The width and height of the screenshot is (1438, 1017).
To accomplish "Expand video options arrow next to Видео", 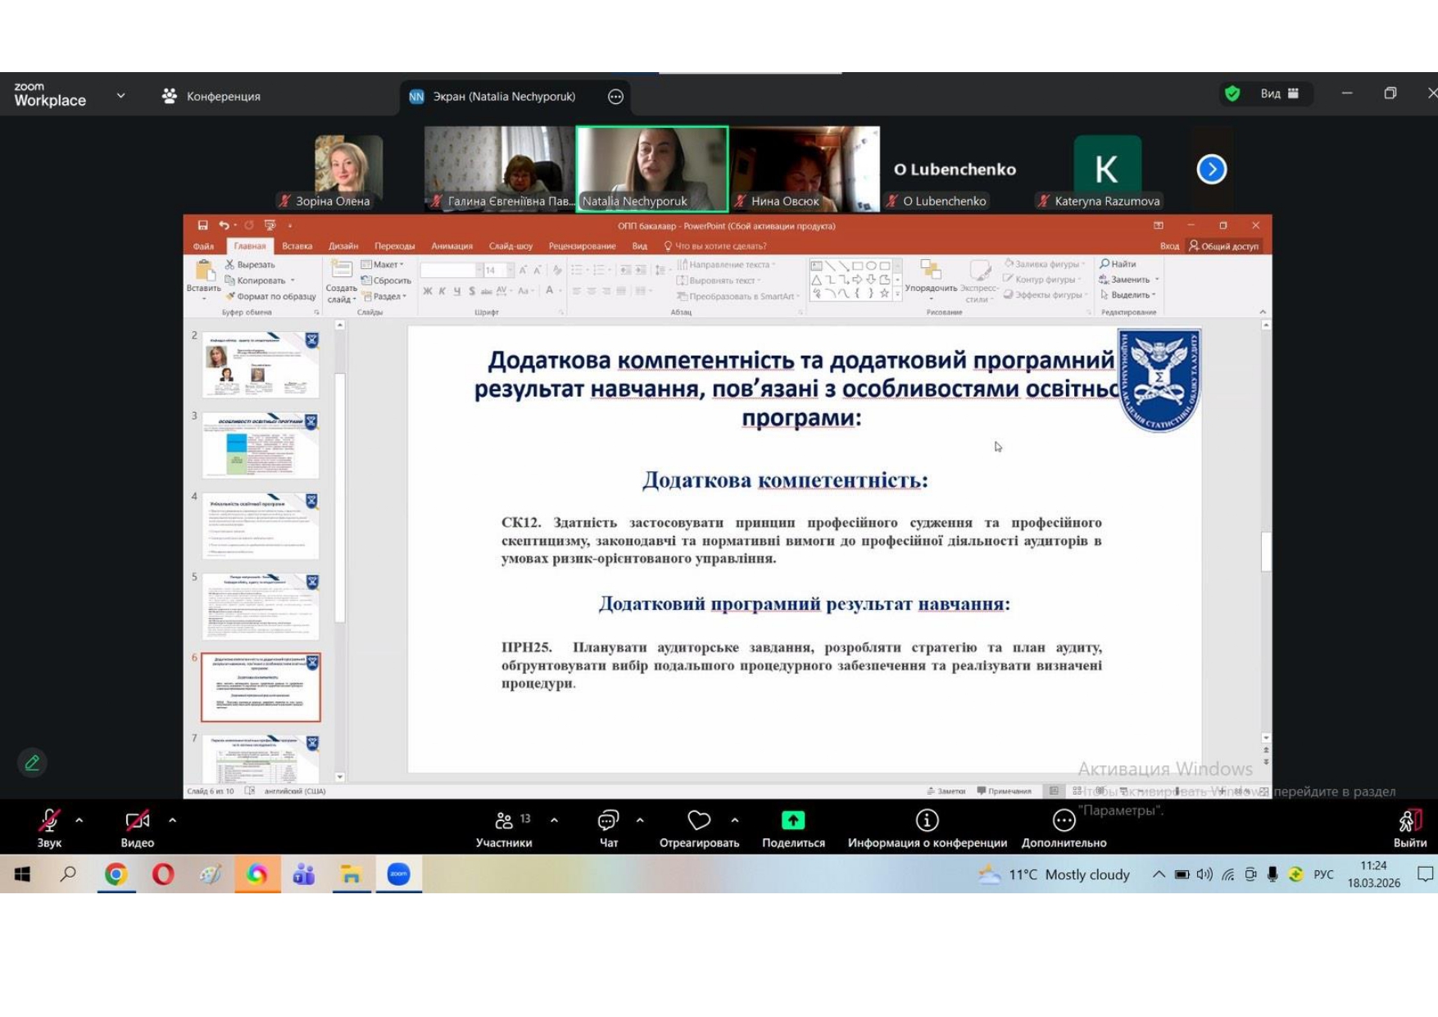I will (173, 820).
